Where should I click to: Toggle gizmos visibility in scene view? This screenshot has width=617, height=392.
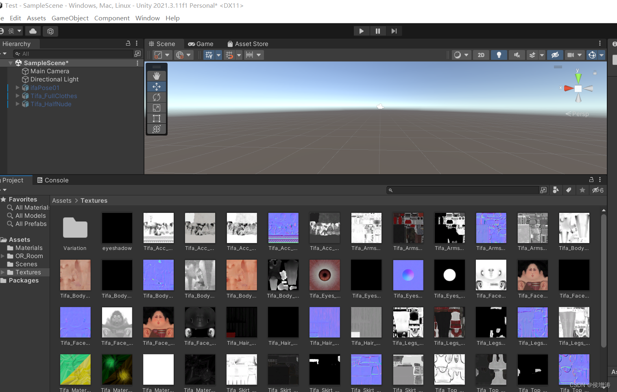[592, 55]
